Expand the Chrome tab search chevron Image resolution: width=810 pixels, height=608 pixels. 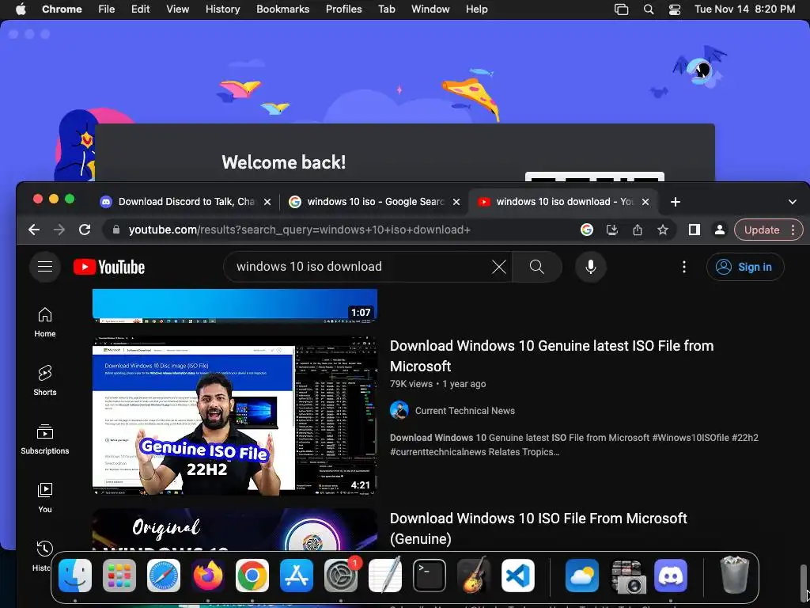[793, 202]
